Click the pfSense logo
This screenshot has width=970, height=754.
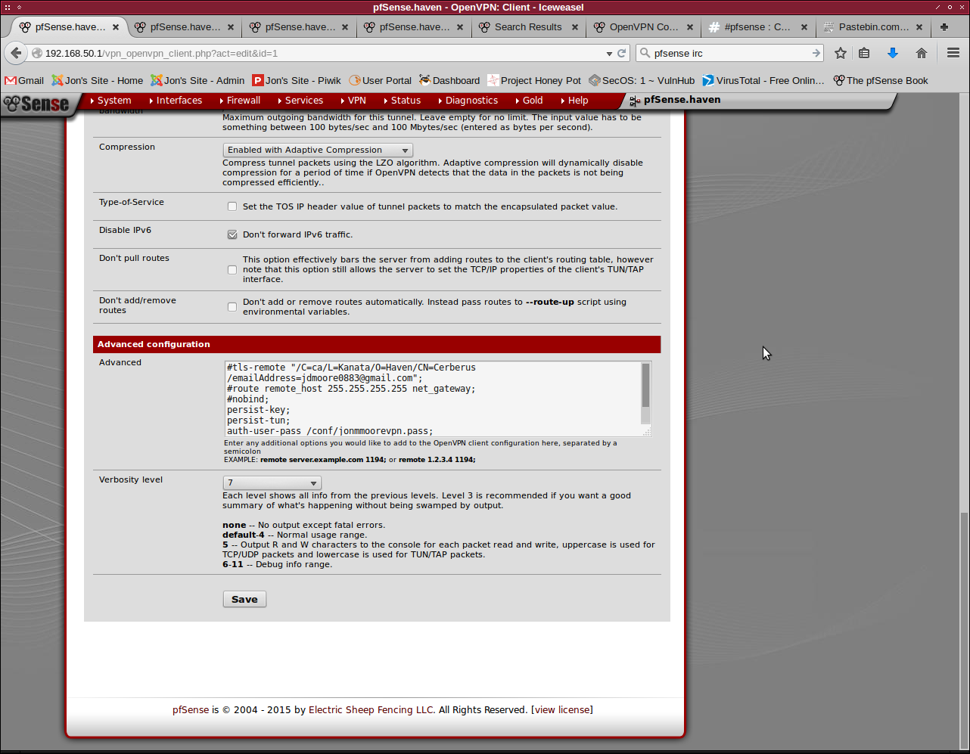36,104
